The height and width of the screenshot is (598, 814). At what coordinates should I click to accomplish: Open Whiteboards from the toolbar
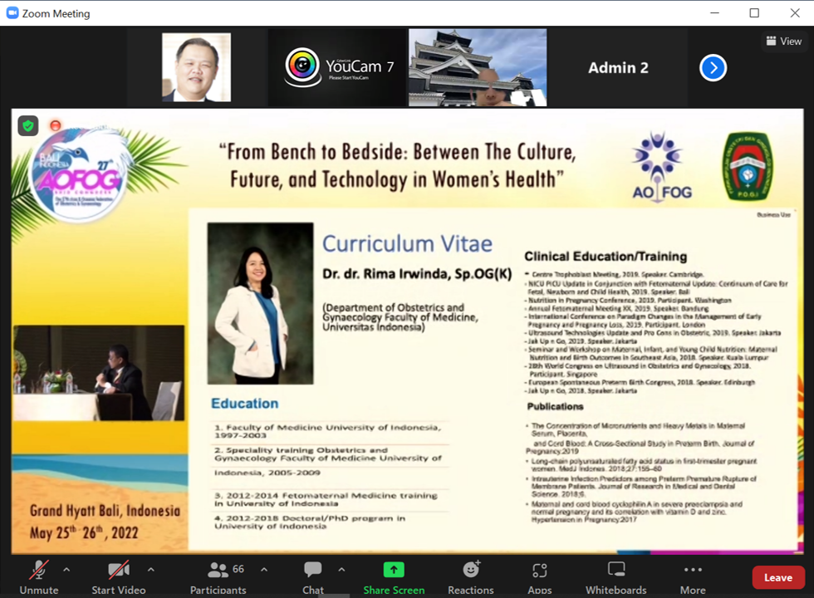[x=615, y=576]
